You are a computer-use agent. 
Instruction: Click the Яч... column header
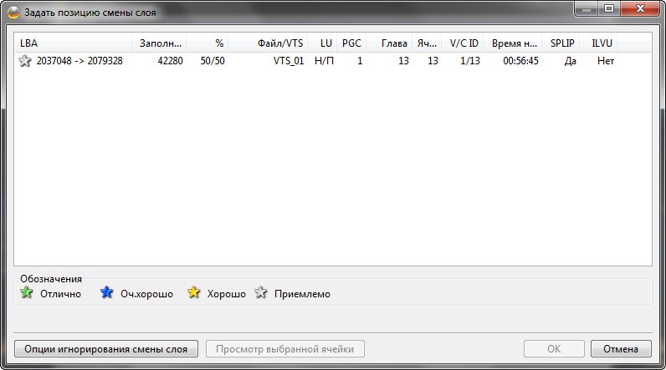coord(427,43)
